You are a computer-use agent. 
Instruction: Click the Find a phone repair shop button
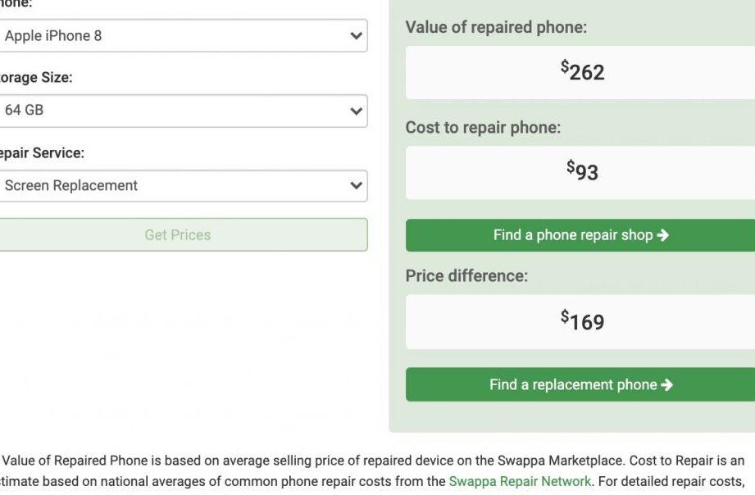(x=580, y=235)
